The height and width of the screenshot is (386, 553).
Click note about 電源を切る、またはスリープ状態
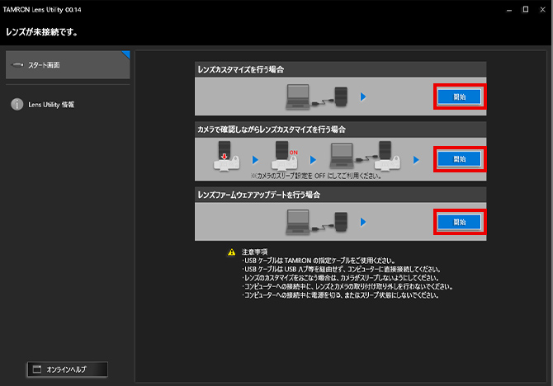click(341, 295)
